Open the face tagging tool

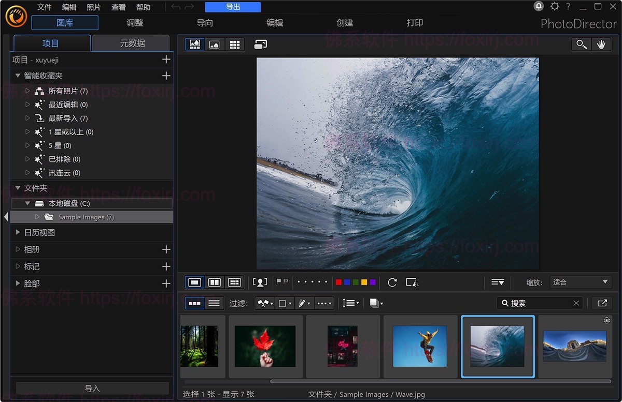260,282
